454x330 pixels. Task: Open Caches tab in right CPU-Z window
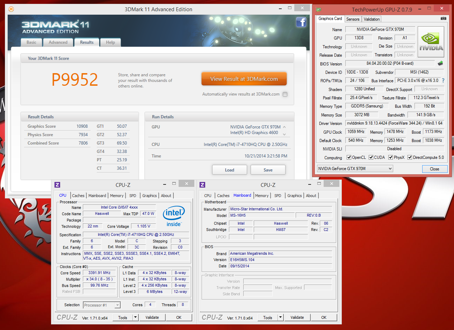point(223,196)
